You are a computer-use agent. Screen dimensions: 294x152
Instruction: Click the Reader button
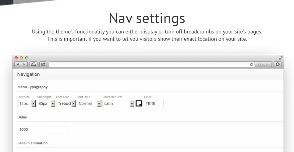point(263,64)
